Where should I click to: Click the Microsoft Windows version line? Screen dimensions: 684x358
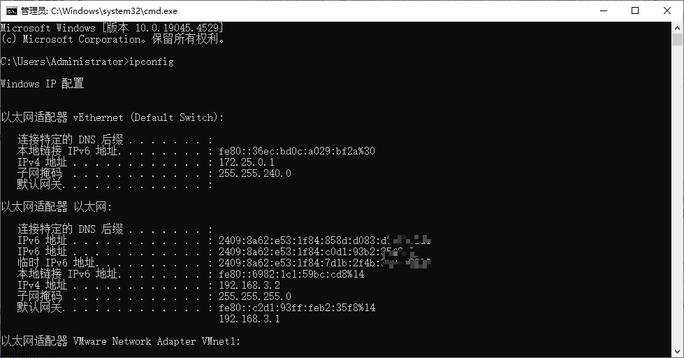112,28
